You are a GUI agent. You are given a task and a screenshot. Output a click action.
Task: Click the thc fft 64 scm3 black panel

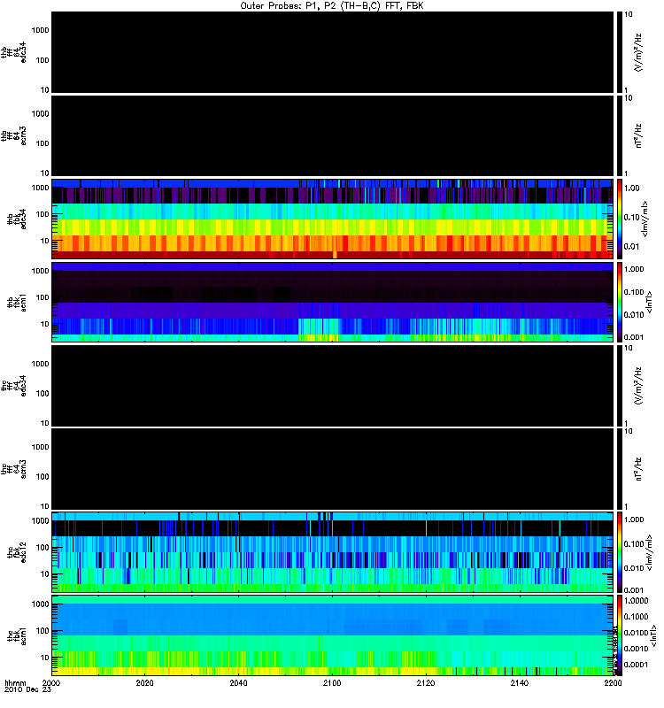[x=333, y=470]
